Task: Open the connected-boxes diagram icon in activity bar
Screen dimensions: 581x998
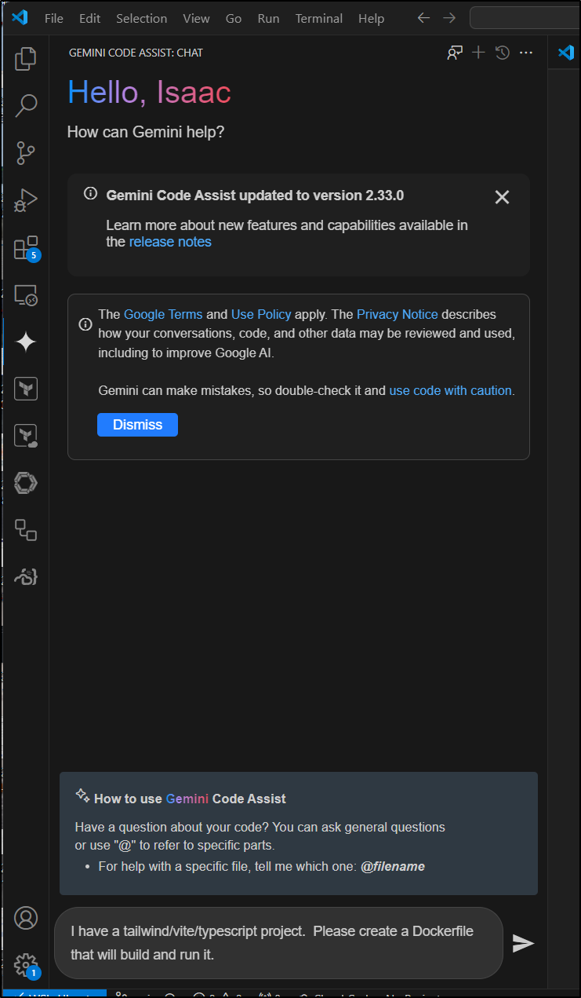Action: tap(26, 530)
